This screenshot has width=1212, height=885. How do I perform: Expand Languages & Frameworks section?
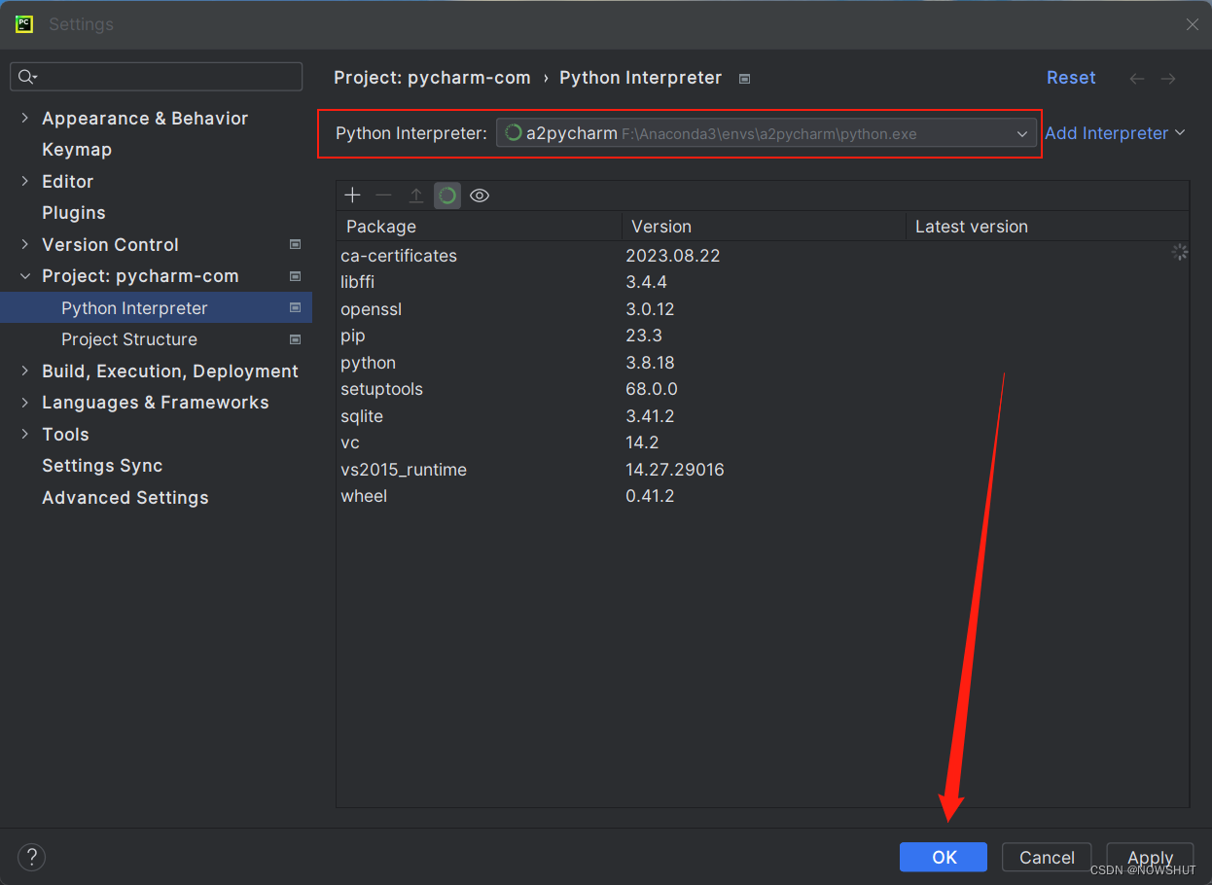(x=25, y=403)
